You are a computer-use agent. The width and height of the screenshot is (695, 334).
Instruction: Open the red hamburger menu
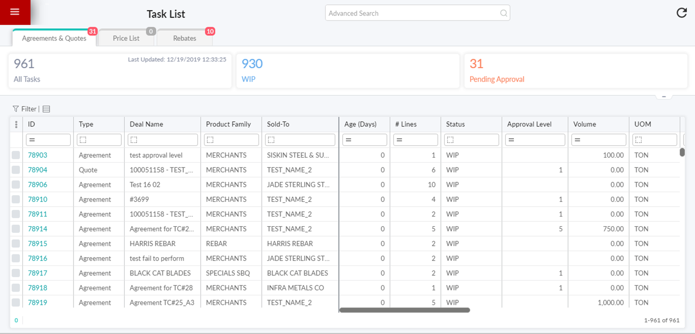(15, 12)
